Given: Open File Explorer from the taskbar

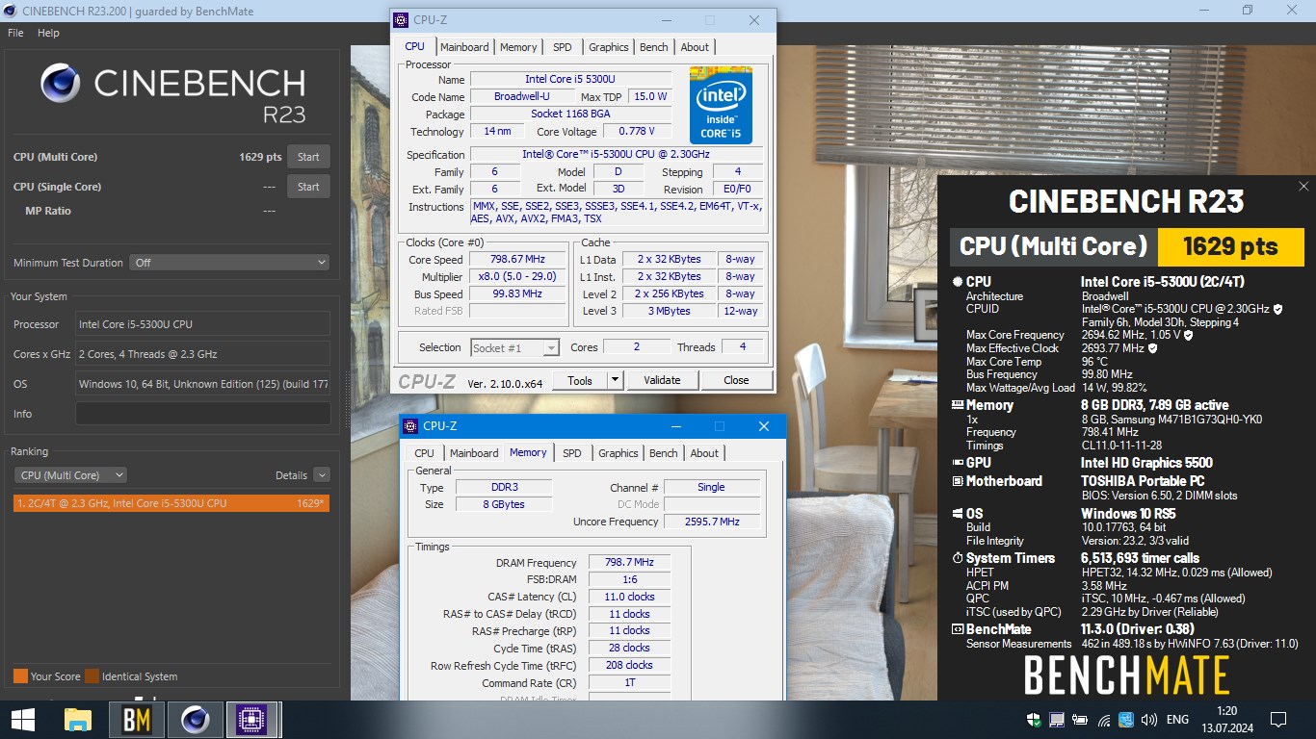Looking at the screenshot, I should pyautogui.click(x=78, y=719).
